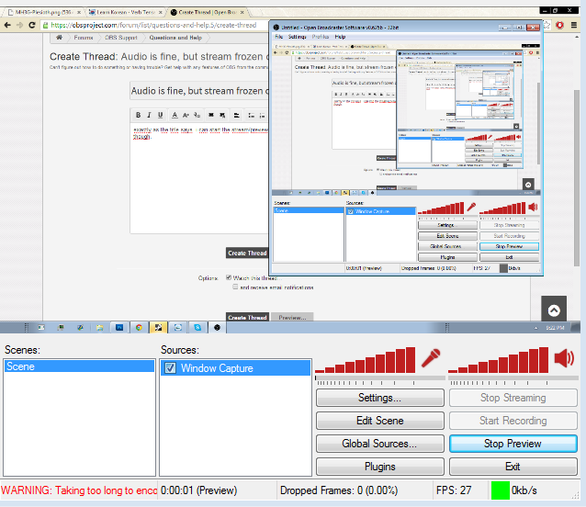Click the Chrome icon in the captured taskbar
Screen dimensions: 586x507
(139, 328)
